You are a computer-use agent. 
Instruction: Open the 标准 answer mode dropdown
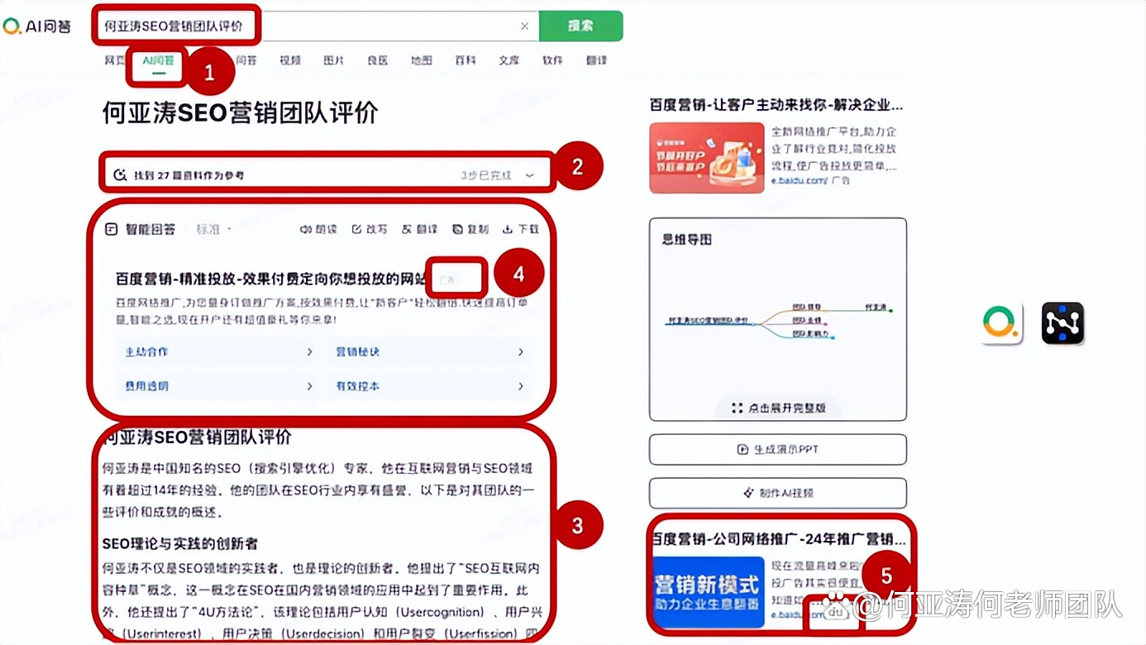(x=214, y=229)
